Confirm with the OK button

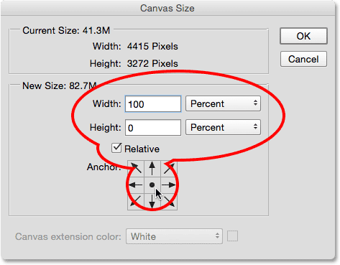click(303, 36)
